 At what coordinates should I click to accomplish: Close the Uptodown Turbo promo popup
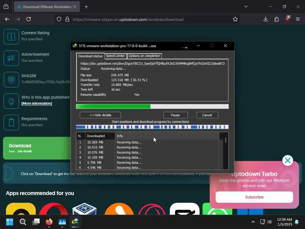288,160
